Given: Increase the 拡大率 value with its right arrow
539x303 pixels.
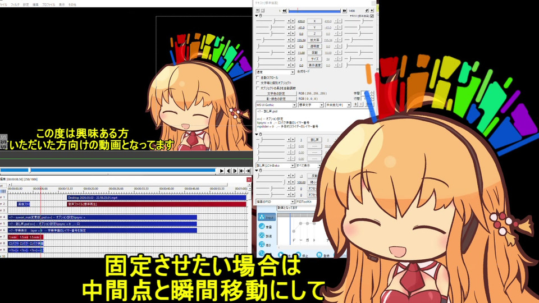Looking at the screenshot, I should [x=293, y=40].
